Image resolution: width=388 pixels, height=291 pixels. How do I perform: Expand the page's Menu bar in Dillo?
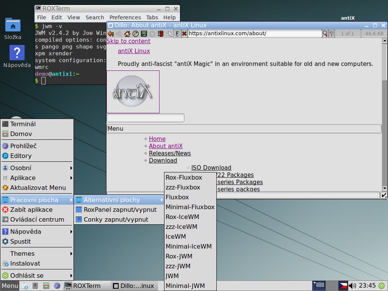coord(244,129)
